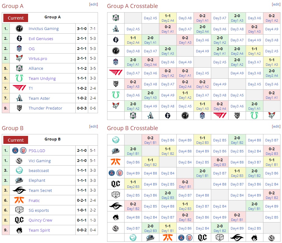Edit the Group A section
Viewport: 282px width, 243px height.
(93, 5)
